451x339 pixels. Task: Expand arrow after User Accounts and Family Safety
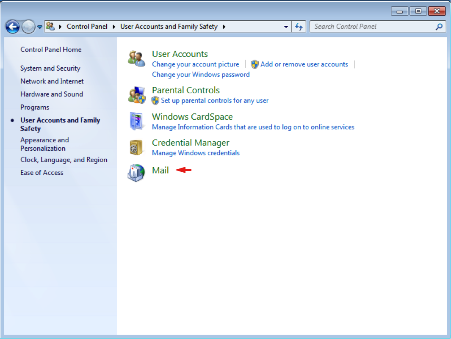(x=224, y=27)
